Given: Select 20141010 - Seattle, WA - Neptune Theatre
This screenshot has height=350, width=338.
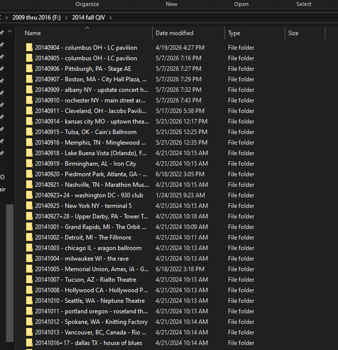Looking at the screenshot, I should pyautogui.click(x=90, y=301).
